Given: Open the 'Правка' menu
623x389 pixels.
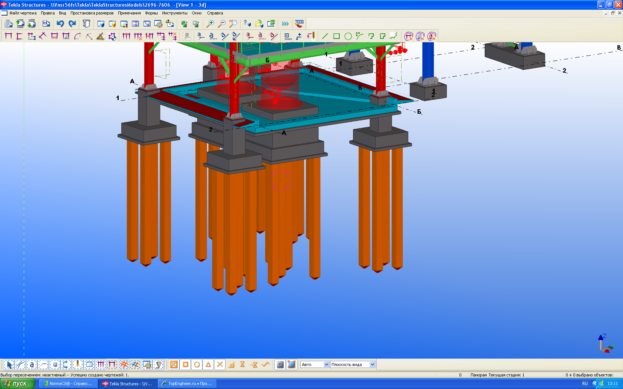Looking at the screenshot, I should click(x=48, y=13).
